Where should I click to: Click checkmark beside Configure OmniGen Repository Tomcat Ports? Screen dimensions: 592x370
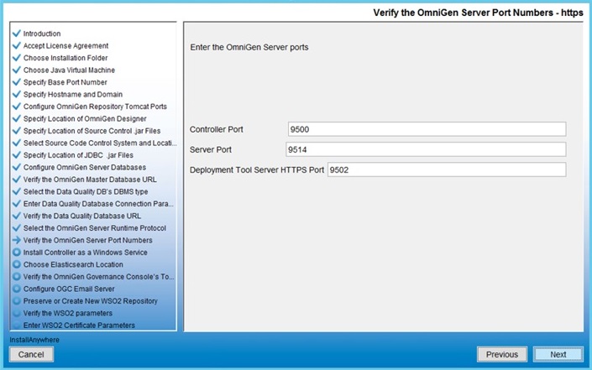coord(17,106)
